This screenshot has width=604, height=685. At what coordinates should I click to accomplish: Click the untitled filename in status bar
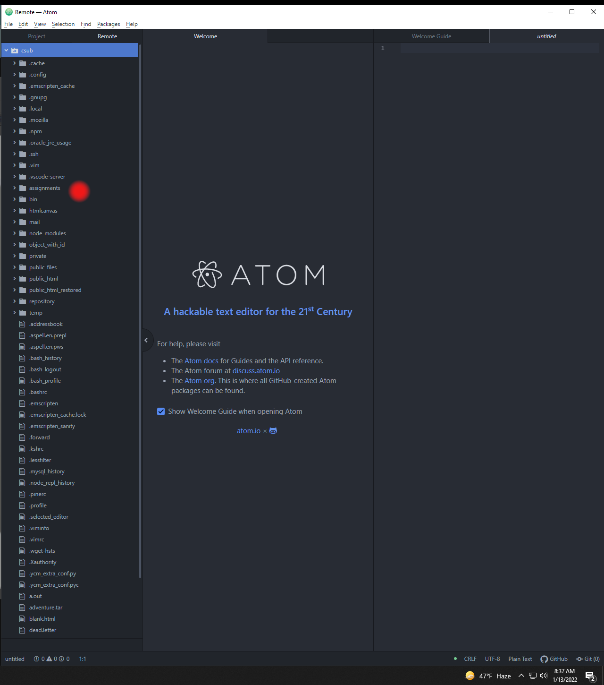click(15, 659)
